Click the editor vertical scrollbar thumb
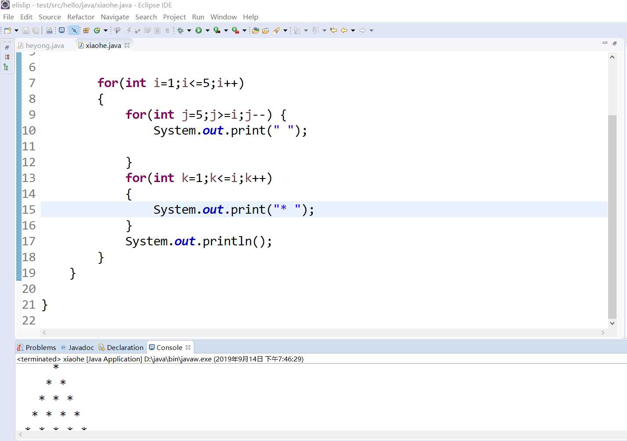 612,216
